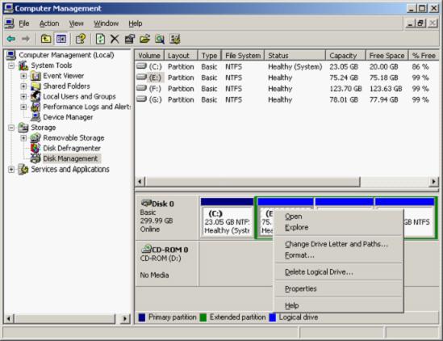This screenshot has width=443, height=341.
Task: Expand the Event Viewer node
Action: click(x=23, y=76)
